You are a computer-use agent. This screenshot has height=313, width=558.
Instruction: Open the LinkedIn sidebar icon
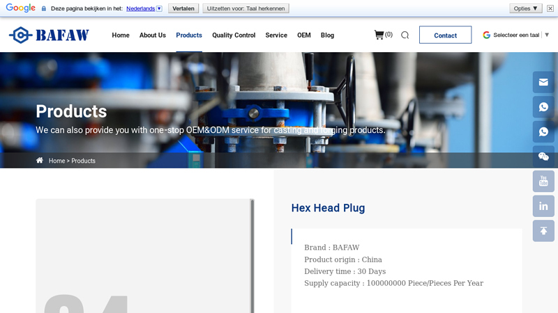(x=543, y=206)
